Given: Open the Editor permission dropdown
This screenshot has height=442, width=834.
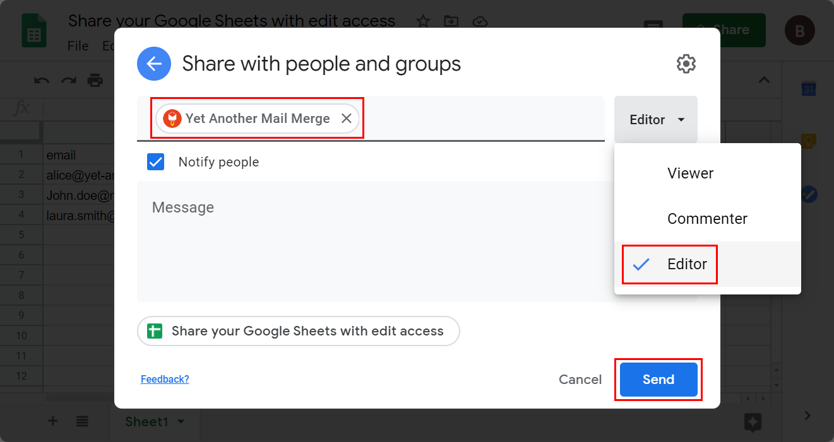Looking at the screenshot, I should [x=655, y=119].
